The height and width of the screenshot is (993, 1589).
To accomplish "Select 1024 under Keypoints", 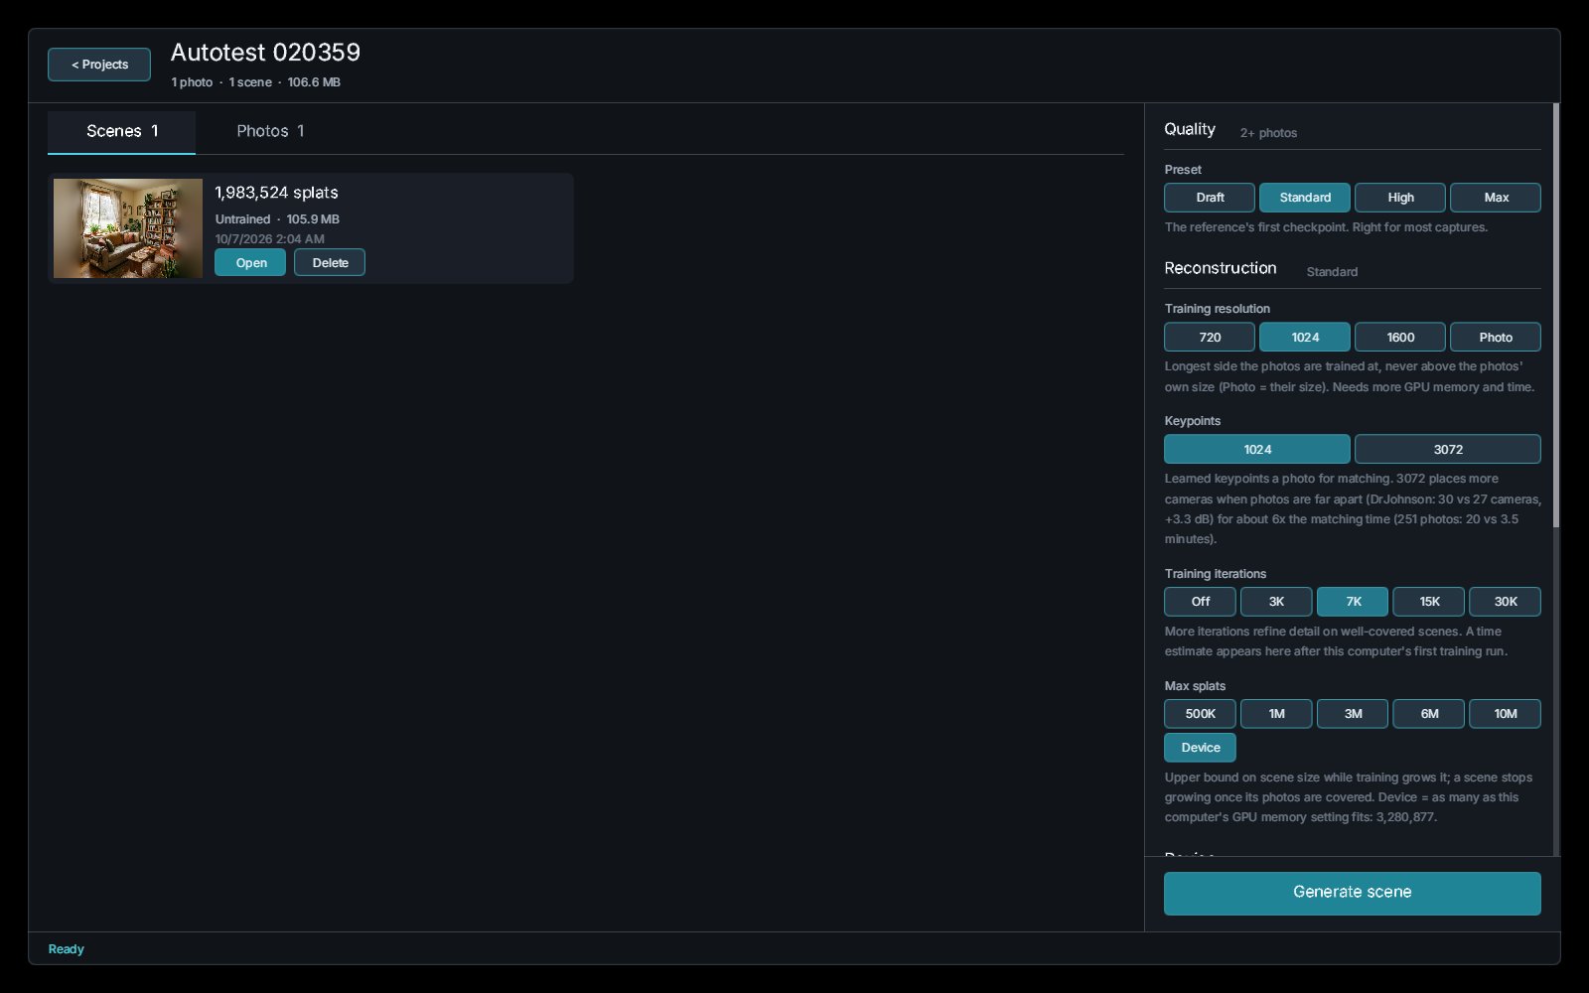I will 1257,450.
